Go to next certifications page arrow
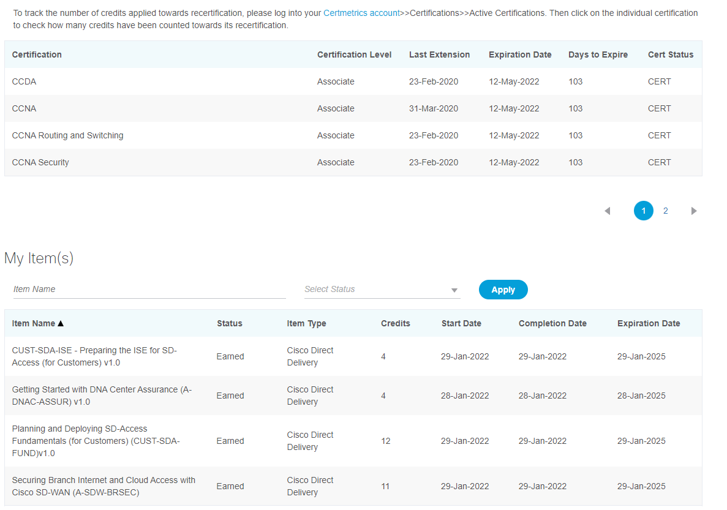 pos(693,211)
